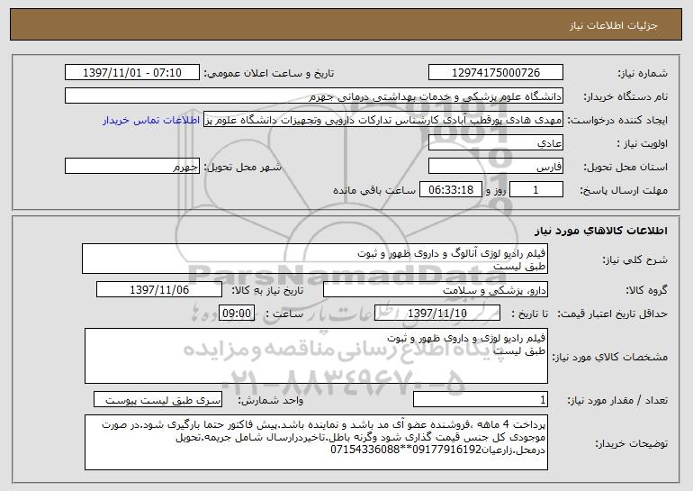This screenshot has width=693, height=491.
Task: Click the label ساعت باقی مانده
Action: pyautogui.click(x=374, y=190)
